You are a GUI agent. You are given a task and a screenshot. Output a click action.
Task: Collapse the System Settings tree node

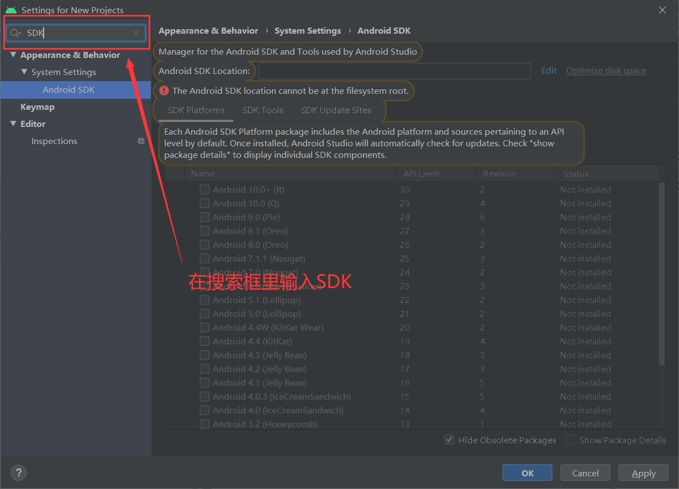(x=24, y=72)
